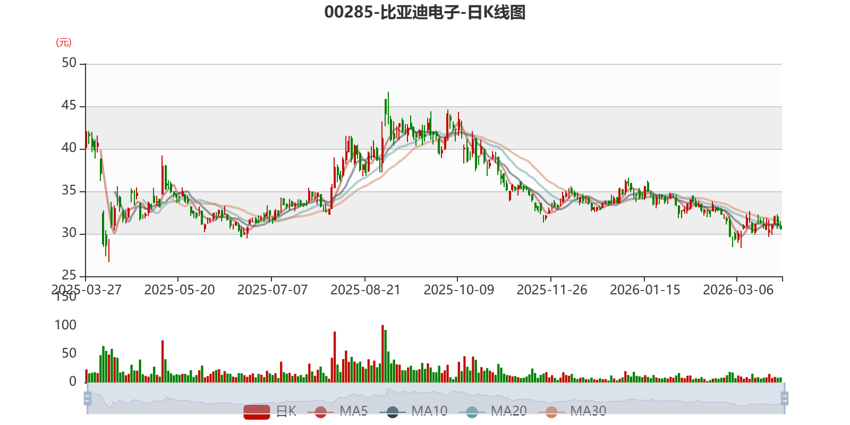This screenshot has height=425, width=850.
Task: Click the 100 volume axis label
Action: pos(65,325)
